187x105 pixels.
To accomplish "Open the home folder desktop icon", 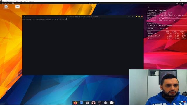I will point(18,7).
